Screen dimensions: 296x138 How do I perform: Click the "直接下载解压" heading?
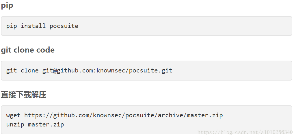pyautogui.click(x=24, y=94)
